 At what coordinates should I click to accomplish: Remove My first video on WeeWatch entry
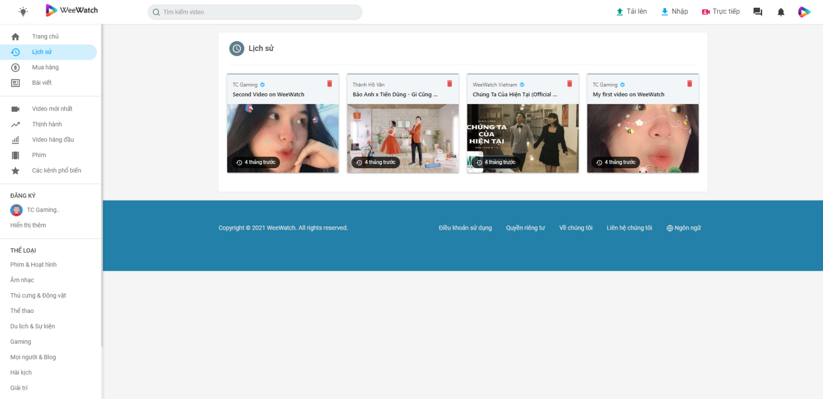click(690, 83)
